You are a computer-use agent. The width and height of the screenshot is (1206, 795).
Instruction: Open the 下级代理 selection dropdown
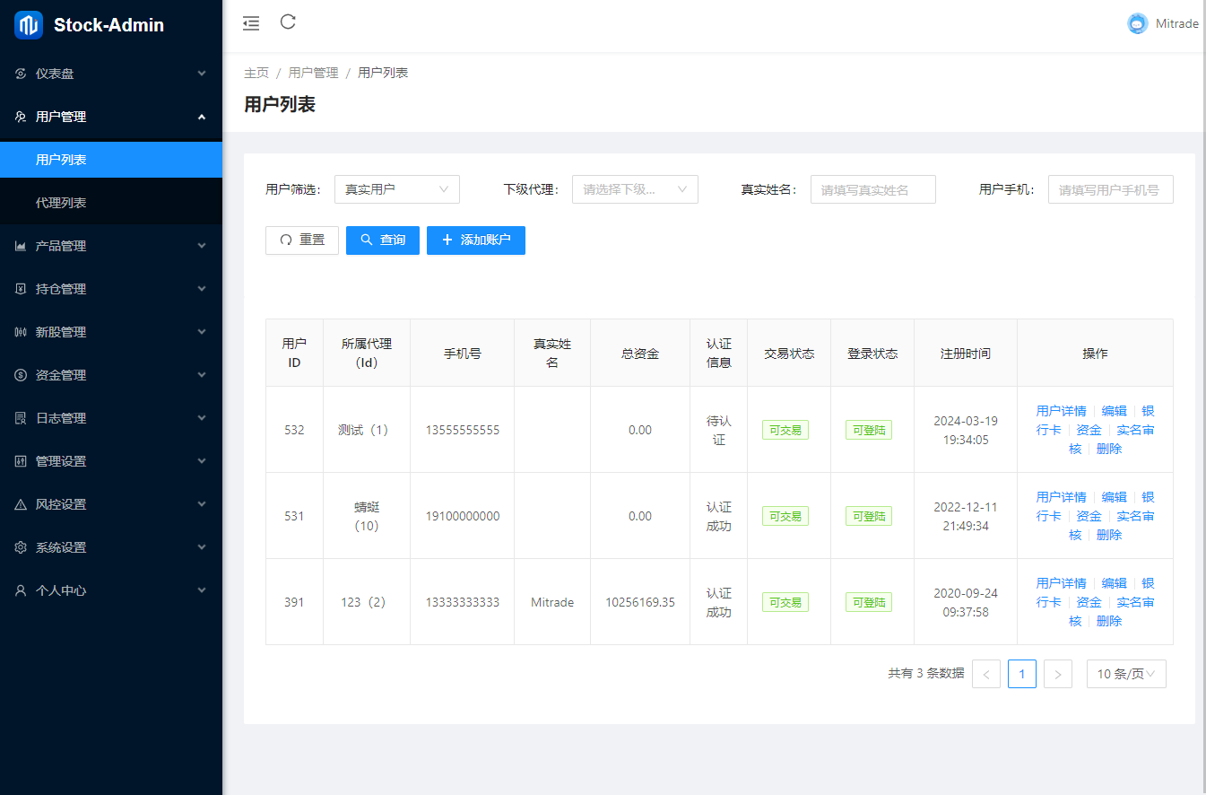634,189
